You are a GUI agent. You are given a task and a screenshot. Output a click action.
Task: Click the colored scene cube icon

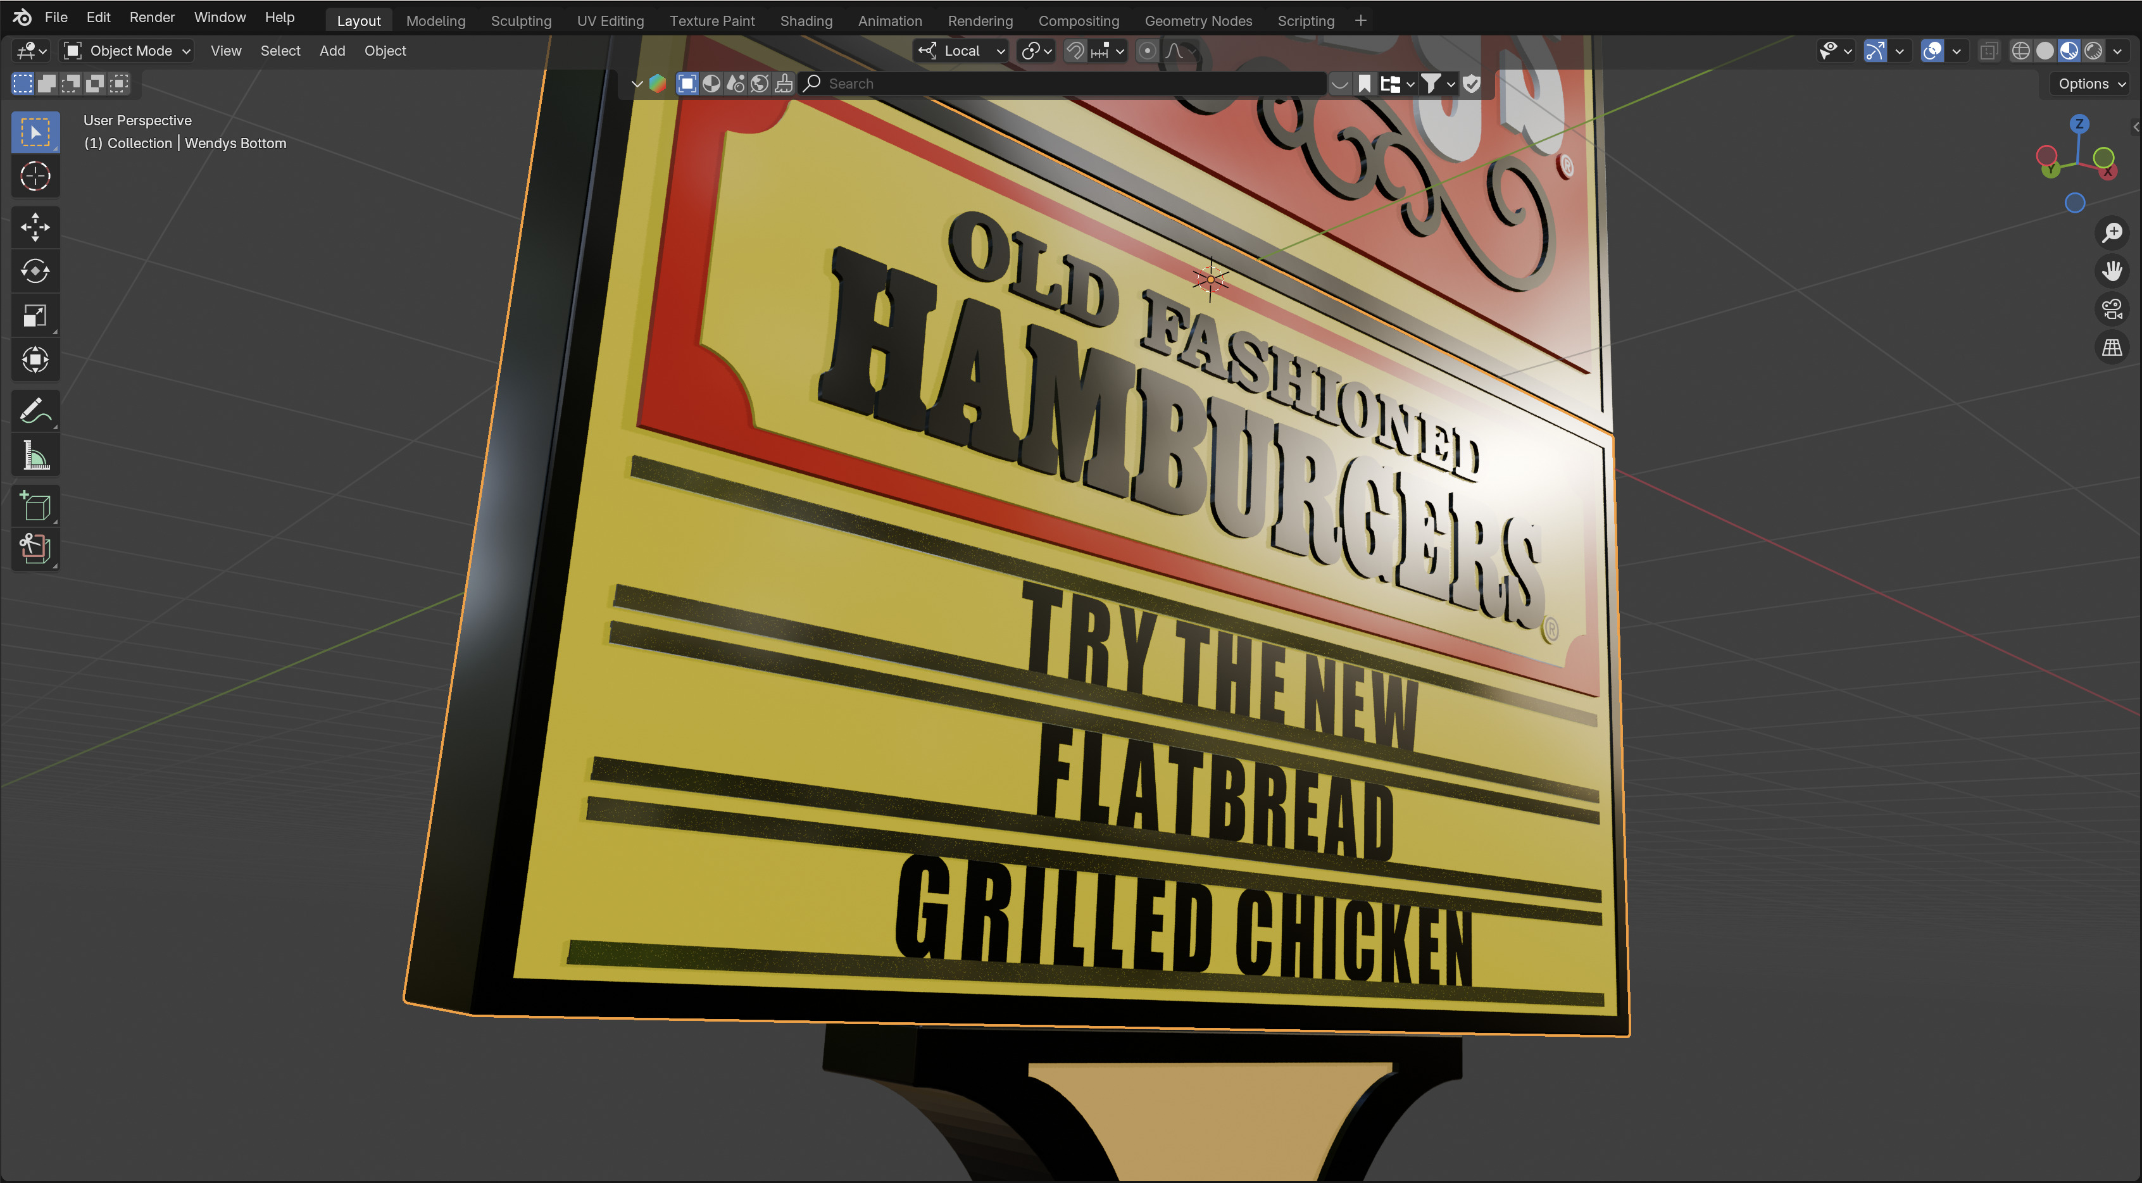point(658,83)
